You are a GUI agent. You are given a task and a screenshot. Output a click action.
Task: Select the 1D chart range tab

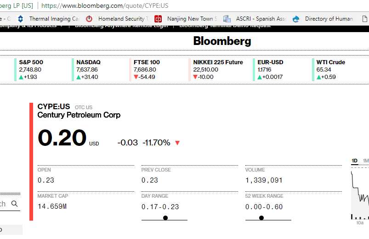(x=355, y=161)
